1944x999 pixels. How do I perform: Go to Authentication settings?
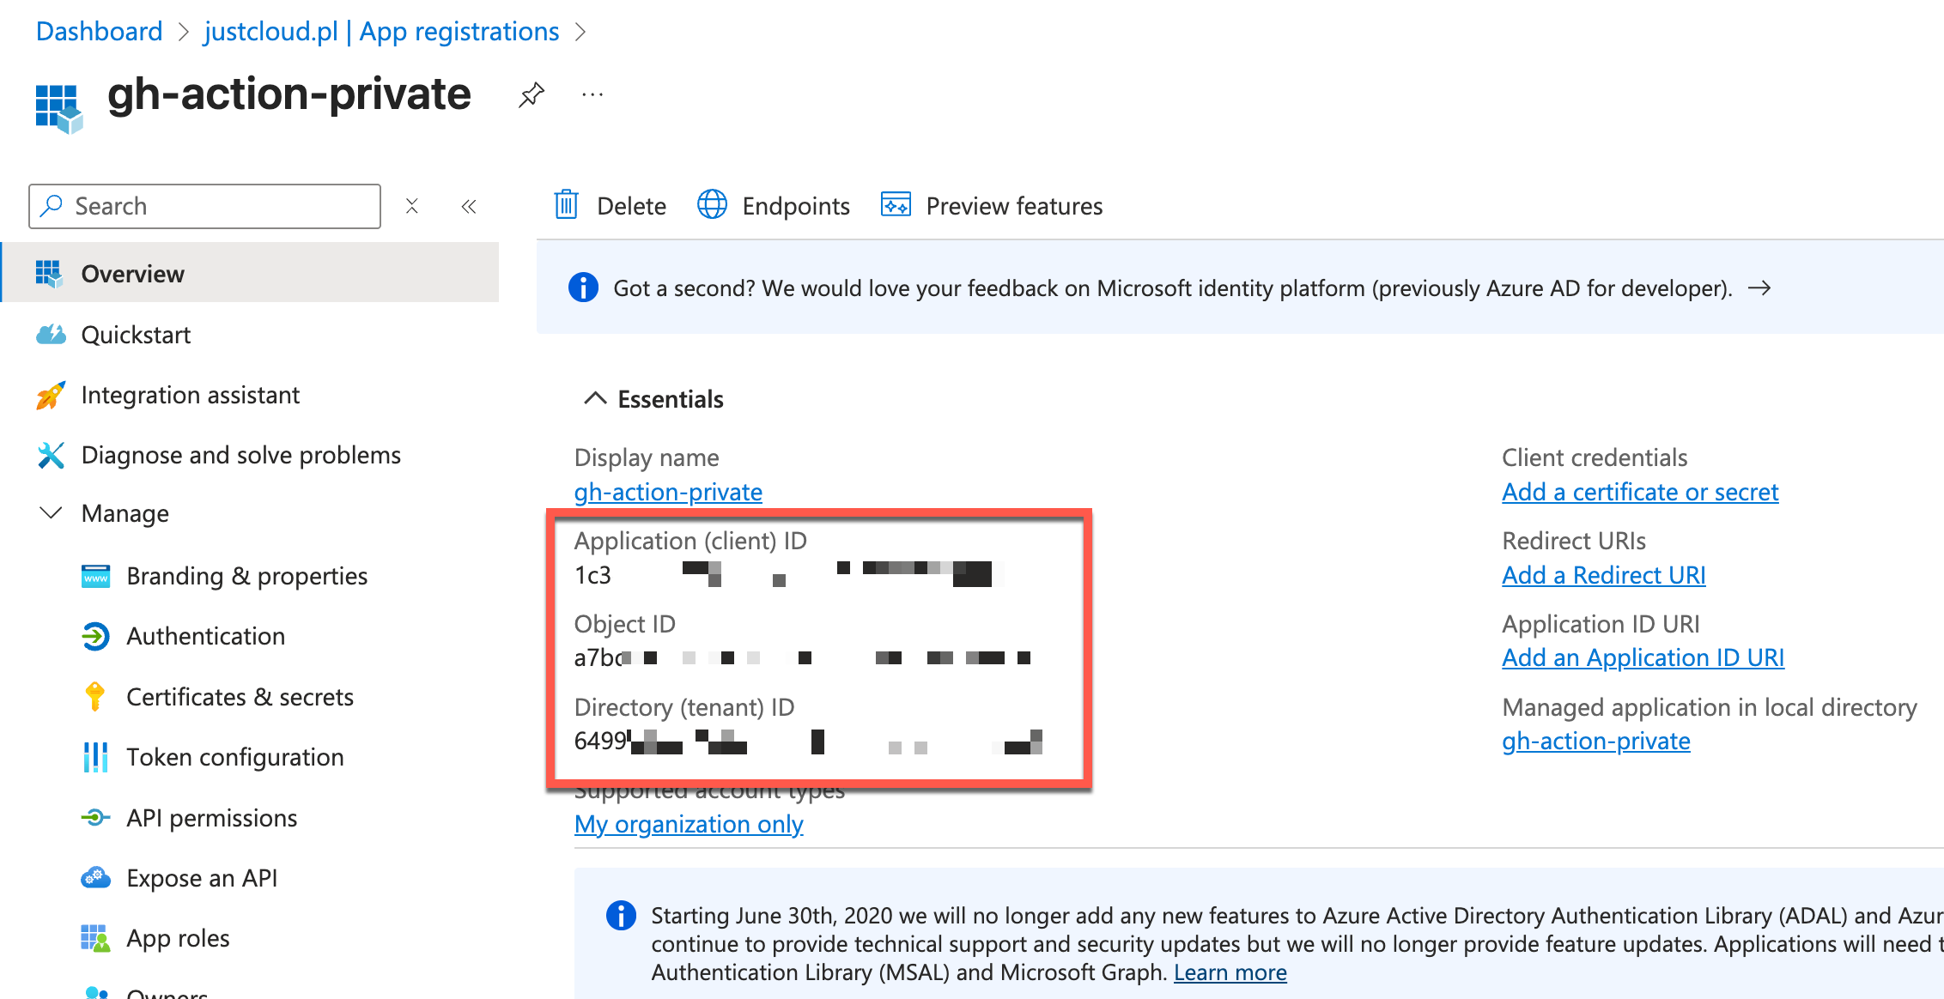pos(205,636)
